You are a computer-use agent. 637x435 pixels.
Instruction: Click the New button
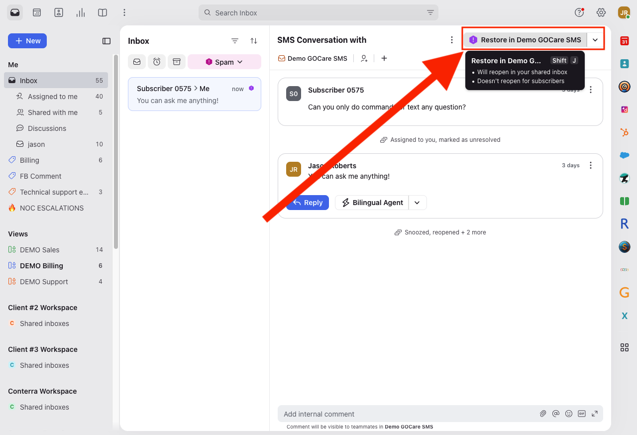point(27,41)
